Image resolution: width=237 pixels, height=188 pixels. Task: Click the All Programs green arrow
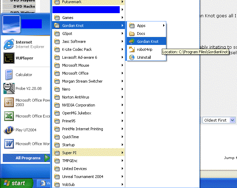tap(47, 158)
